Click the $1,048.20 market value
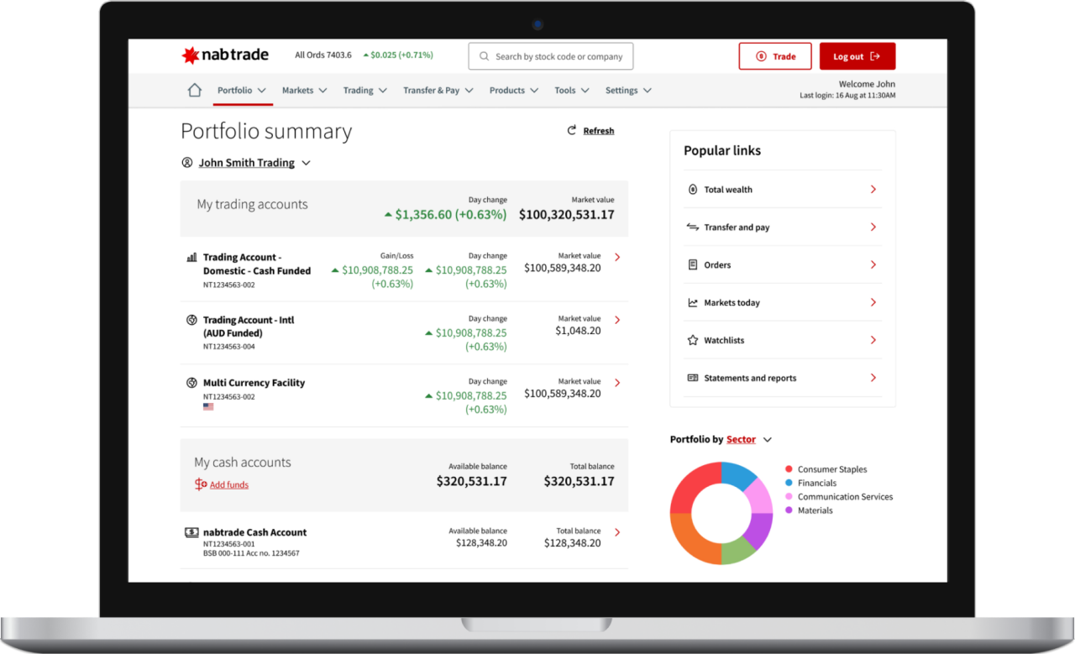The height and width of the screenshot is (654, 1075). (x=578, y=331)
